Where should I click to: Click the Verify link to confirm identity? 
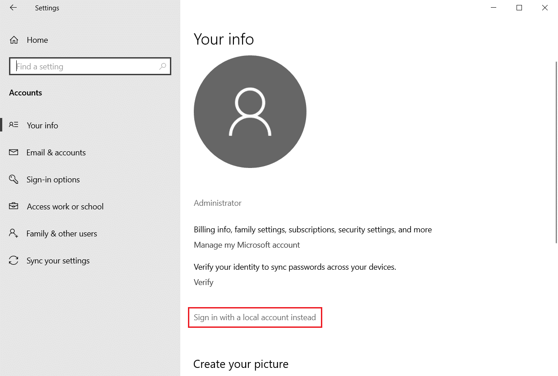pyautogui.click(x=203, y=282)
